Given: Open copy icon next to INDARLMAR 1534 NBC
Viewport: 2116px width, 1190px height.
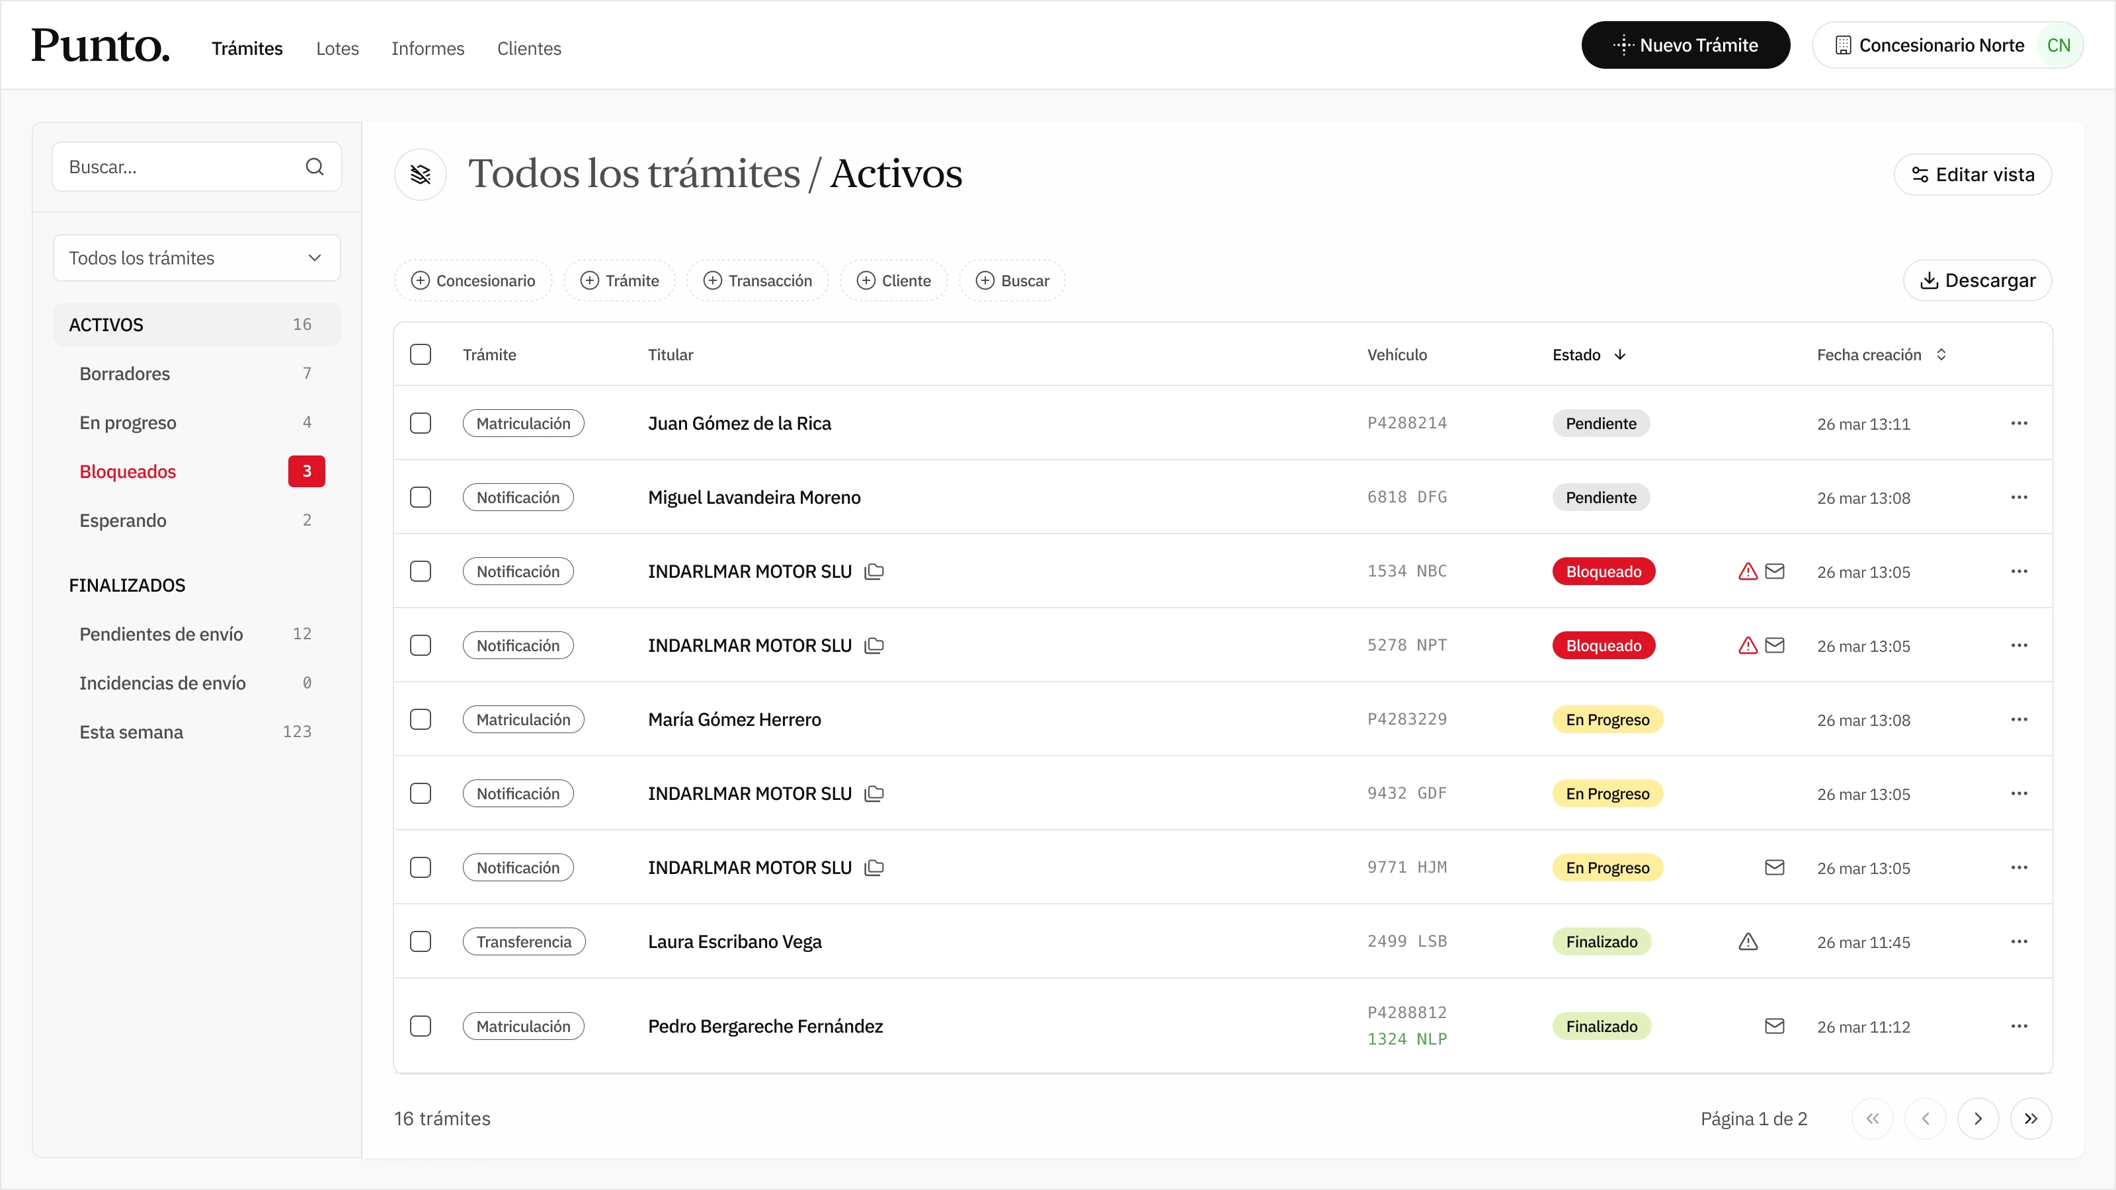Looking at the screenshot, I should 874,571.
